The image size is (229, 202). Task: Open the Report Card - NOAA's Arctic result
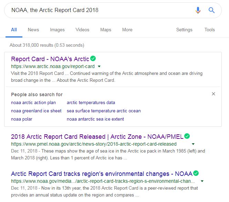50,59
